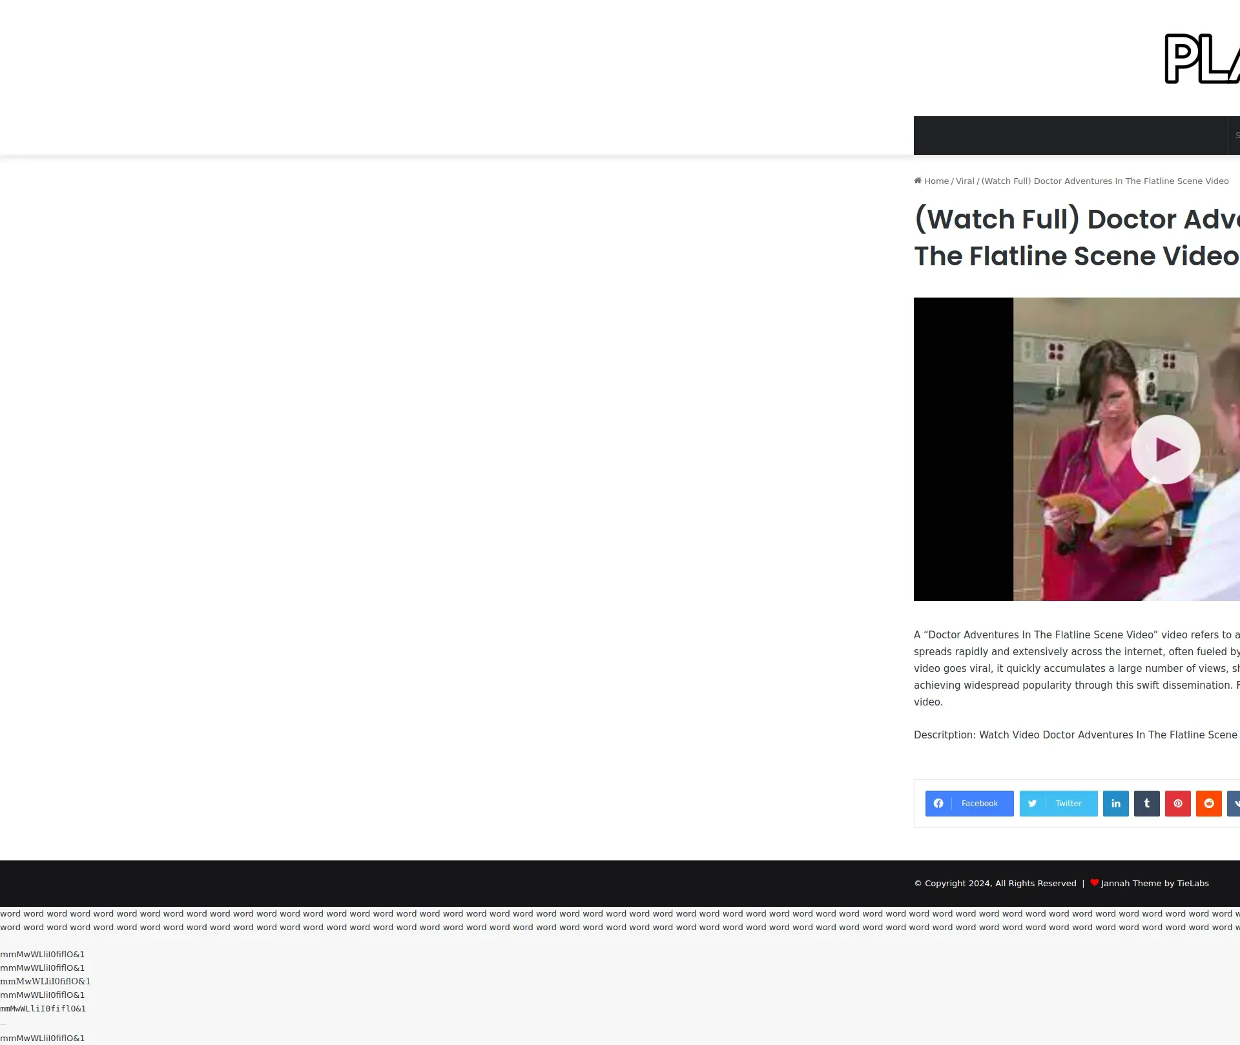Viewport: 1240px width, 1045px height.
Task: Go to Home via the breadcrumb
Action: coord(936,181)
